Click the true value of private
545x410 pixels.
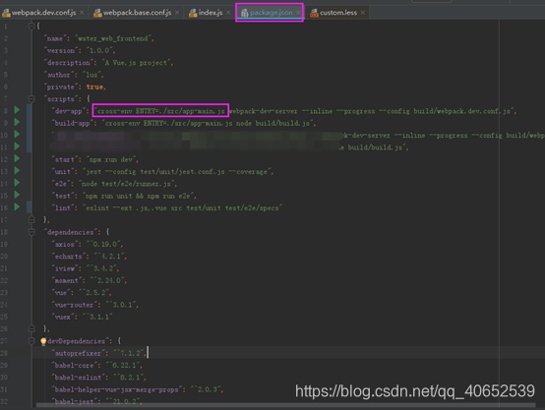[x=94, y=88]
